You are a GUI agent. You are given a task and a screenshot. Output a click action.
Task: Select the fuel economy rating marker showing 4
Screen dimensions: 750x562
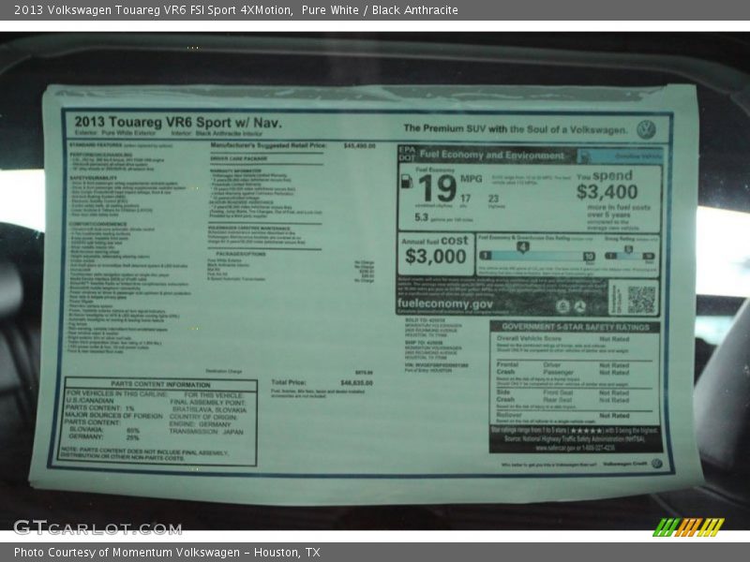523,247
